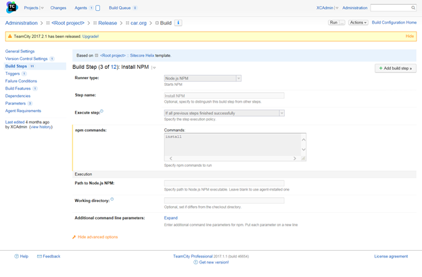This screenshot has width=422, height=277.
Task: Click the 12 steps count link
Action: point(114,67)
